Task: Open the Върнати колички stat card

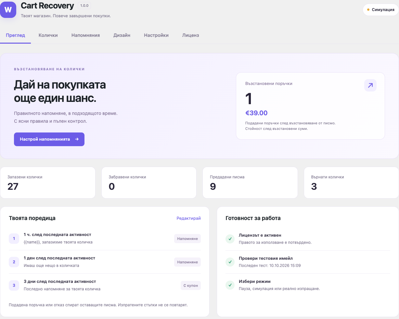Action: click(x=351, y=183)
